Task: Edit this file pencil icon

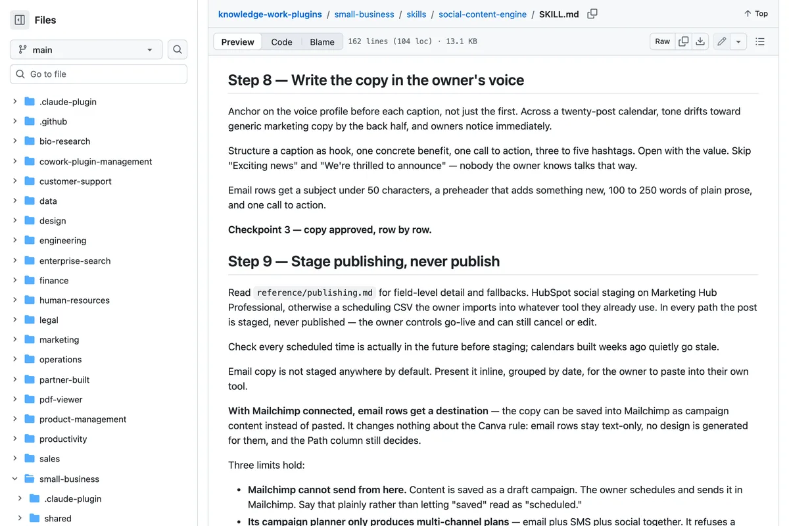Action: click(x=722, y=41)
